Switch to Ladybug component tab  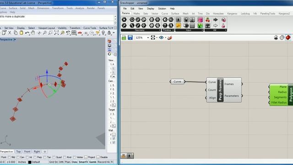[x=245, y=14]
